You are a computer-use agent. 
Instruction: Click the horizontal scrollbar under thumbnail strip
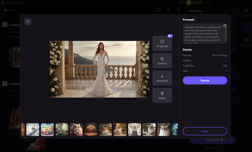[25, 137]
